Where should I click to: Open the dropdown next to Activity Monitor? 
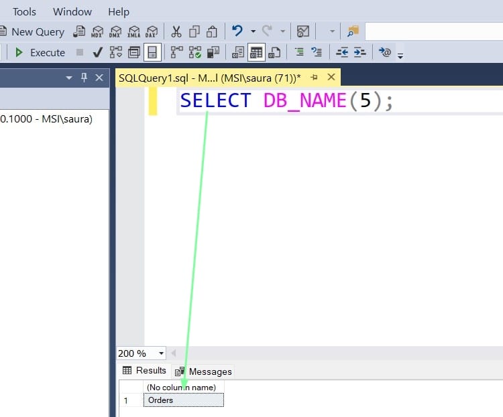click(x=333, y=31)
